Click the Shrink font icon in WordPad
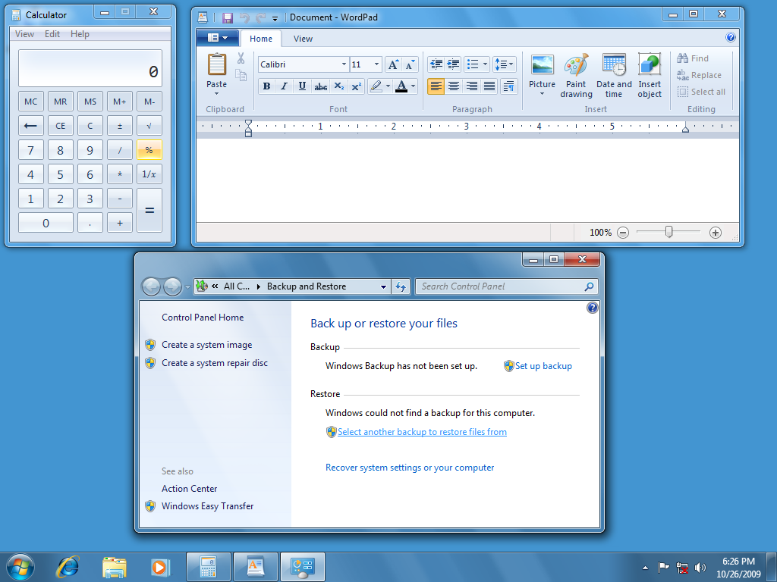Viewport: 777px width, 582px height. pyautogui.click(x=409, y=64)
